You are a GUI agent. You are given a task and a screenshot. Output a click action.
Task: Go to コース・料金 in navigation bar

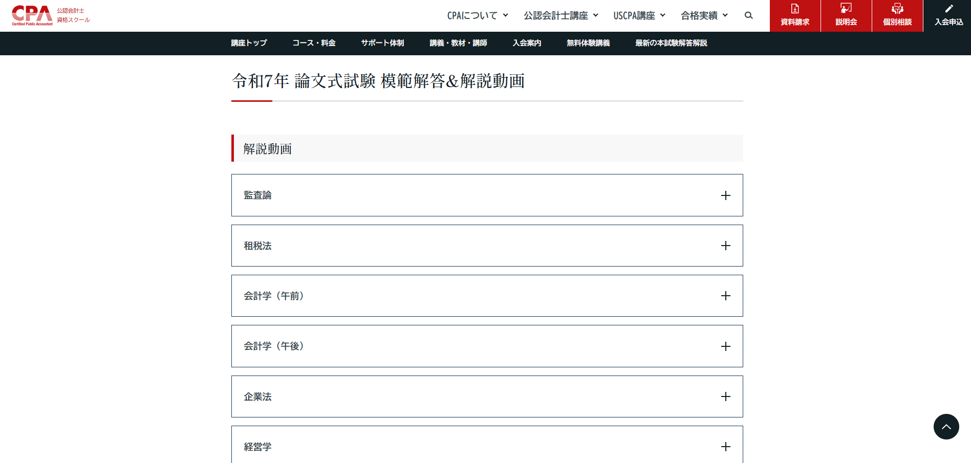tap(314, 43)
